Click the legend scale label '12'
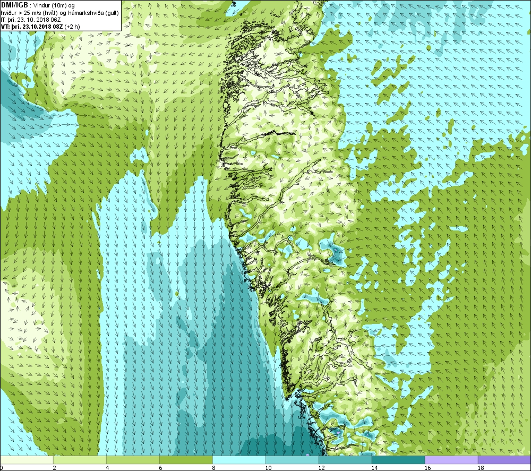531x471 pixels. (321, 468)
